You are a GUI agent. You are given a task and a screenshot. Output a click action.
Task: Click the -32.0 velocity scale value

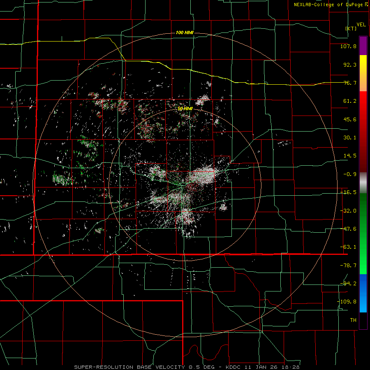(x=348, y=211)
